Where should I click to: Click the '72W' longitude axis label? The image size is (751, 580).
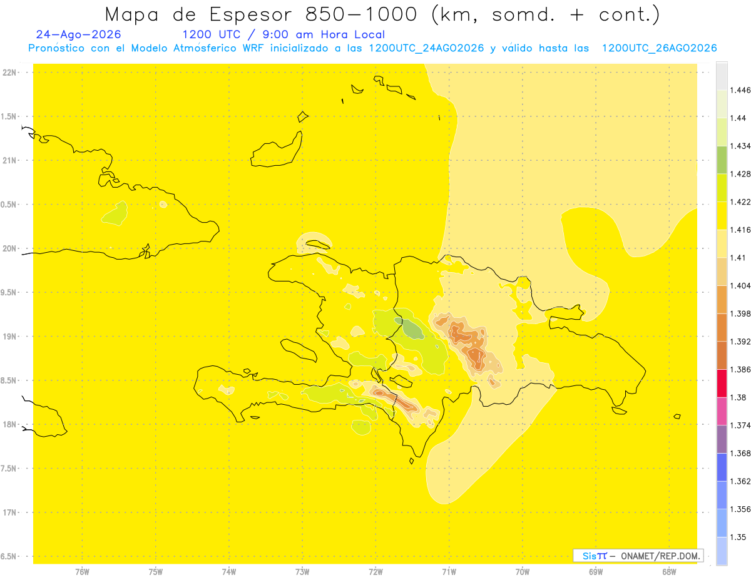pyautogui.click(x=375, y=572)
